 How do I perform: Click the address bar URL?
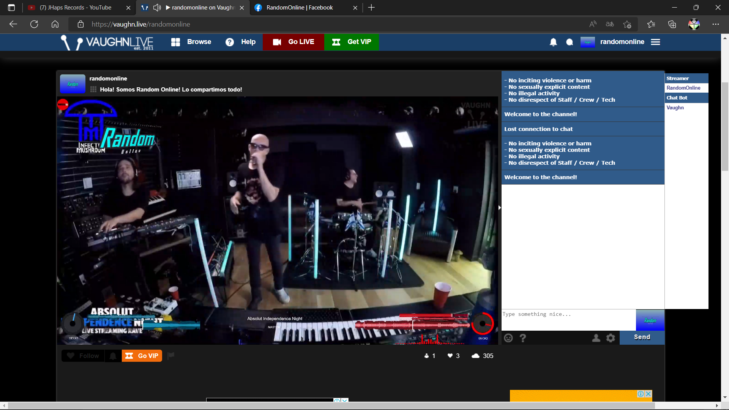click(x=141, y=24)
